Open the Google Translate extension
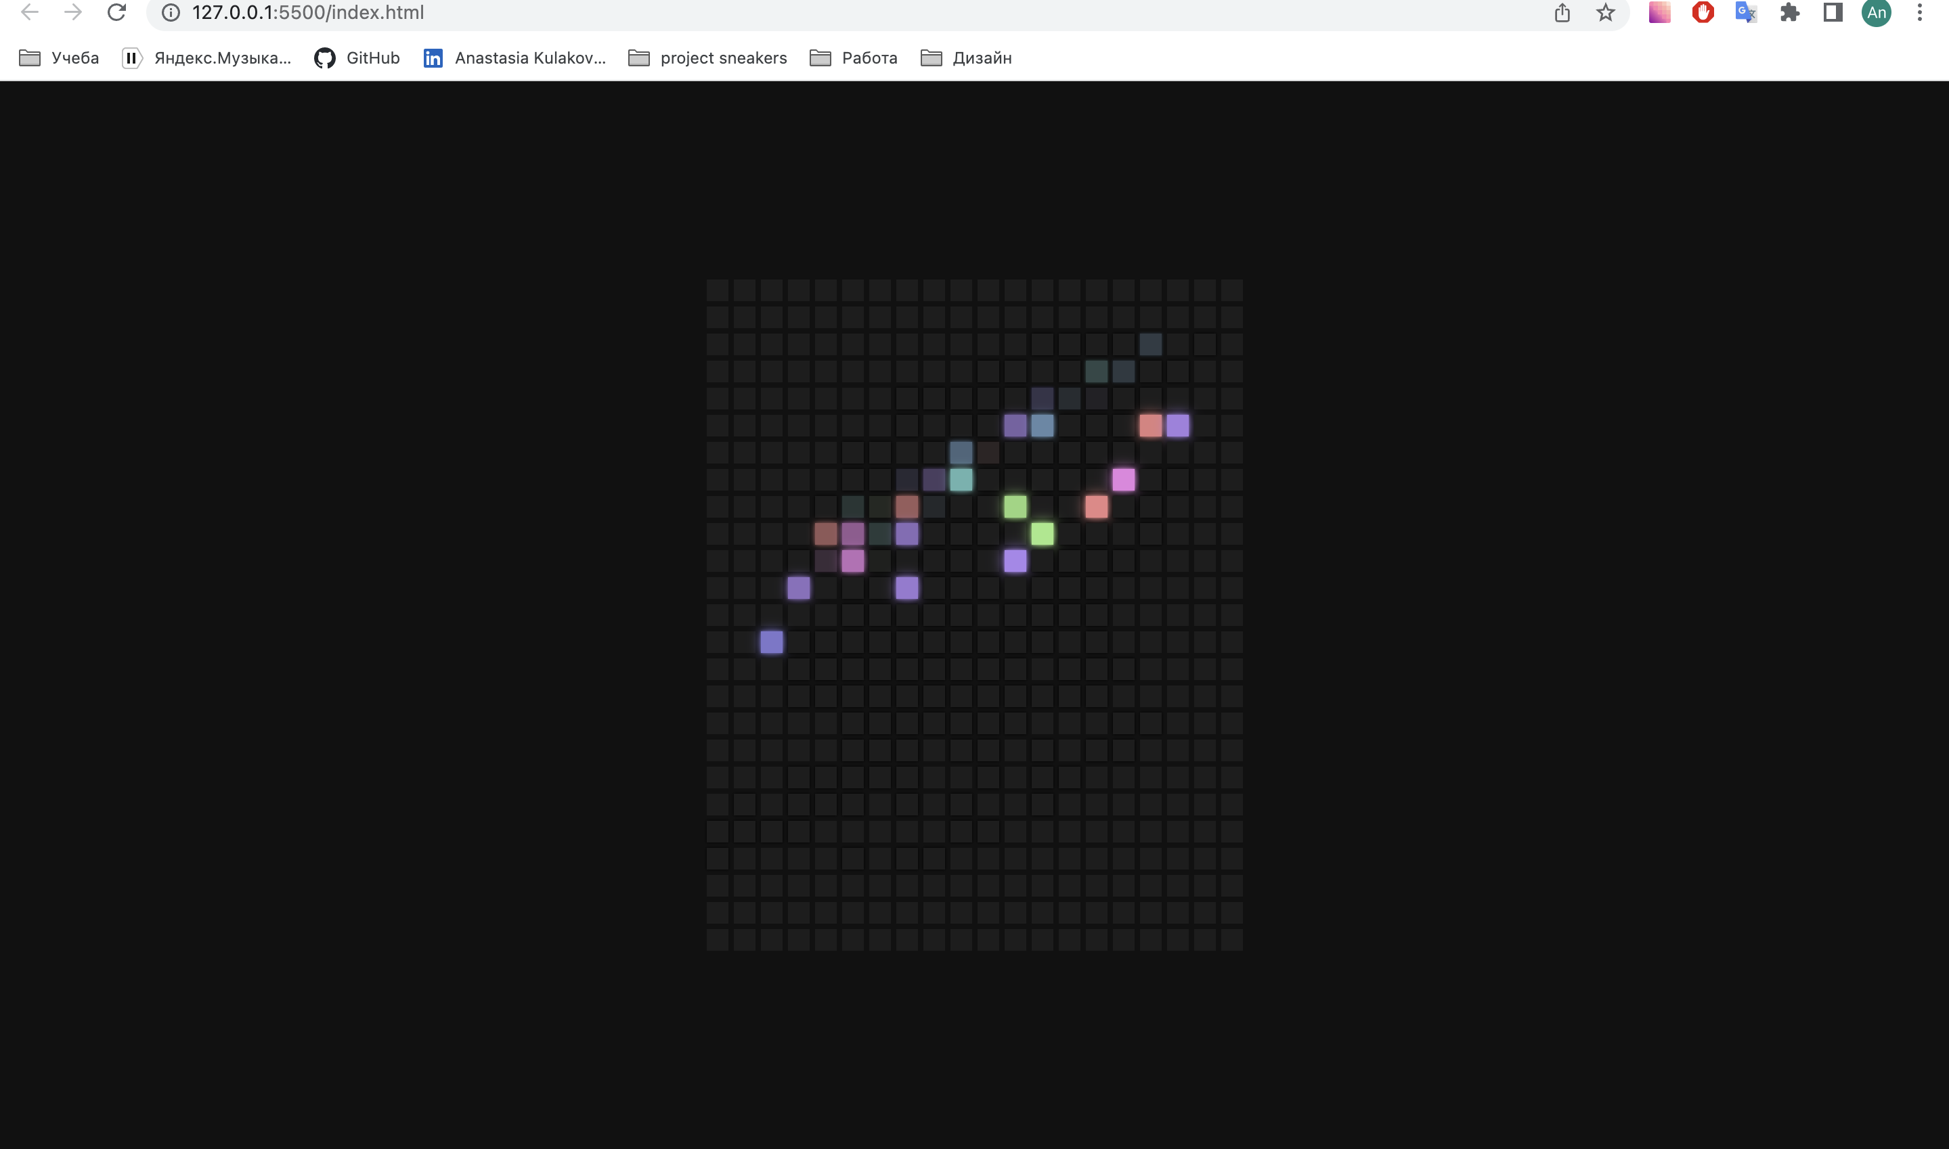1949x1149 pixels. pos(1746,12)
